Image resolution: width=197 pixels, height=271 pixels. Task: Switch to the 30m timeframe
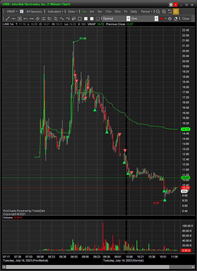(118, 11)
